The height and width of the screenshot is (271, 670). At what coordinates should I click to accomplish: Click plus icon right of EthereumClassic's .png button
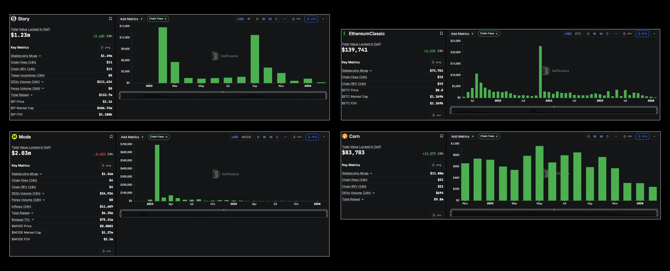(x=654, y=34)
